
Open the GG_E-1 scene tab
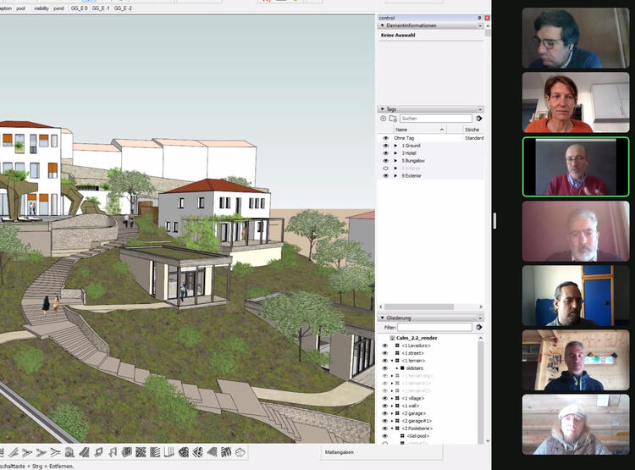pyautogui.click(x=100, y=8)
